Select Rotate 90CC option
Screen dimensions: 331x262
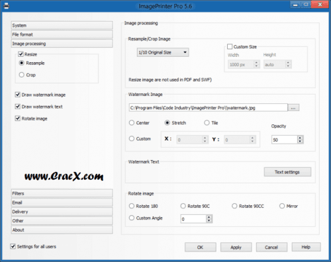coord(234,206)
